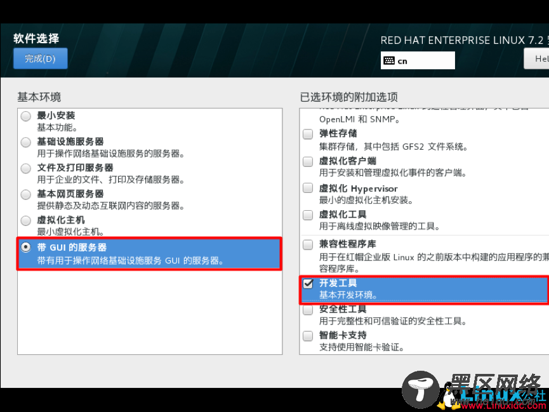Click description 用于企业的文件、打印及存储服务器

click(x=110, y=180)
